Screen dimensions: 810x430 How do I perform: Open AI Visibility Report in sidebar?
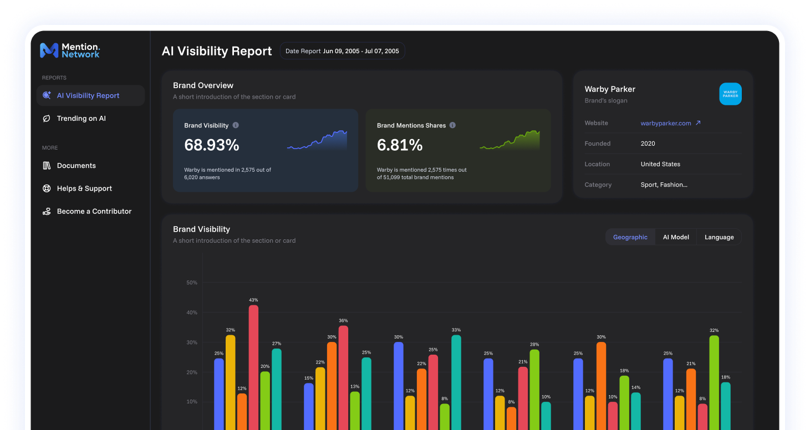point(90,95)
